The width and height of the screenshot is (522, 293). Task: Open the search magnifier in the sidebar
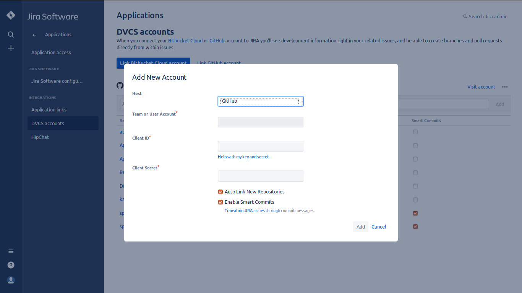pos(11,35)
